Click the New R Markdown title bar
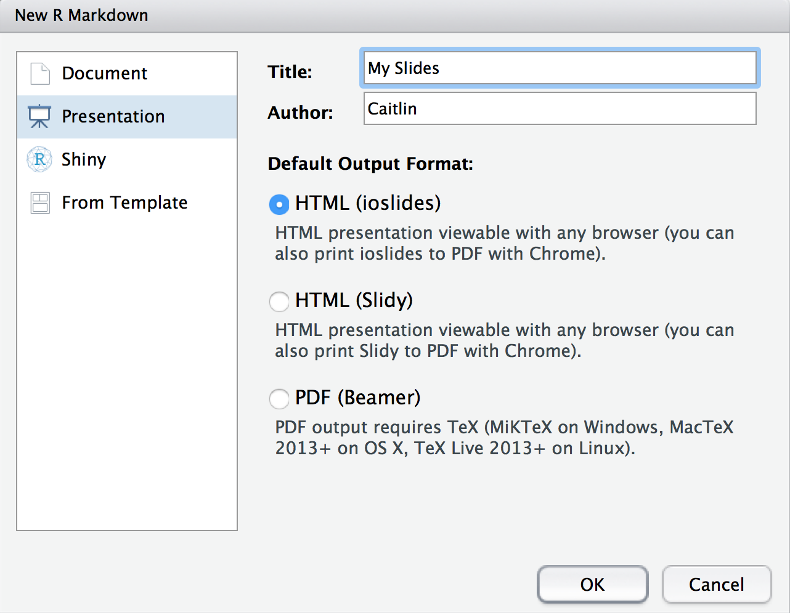790x613 pixels. pos(395,15)
